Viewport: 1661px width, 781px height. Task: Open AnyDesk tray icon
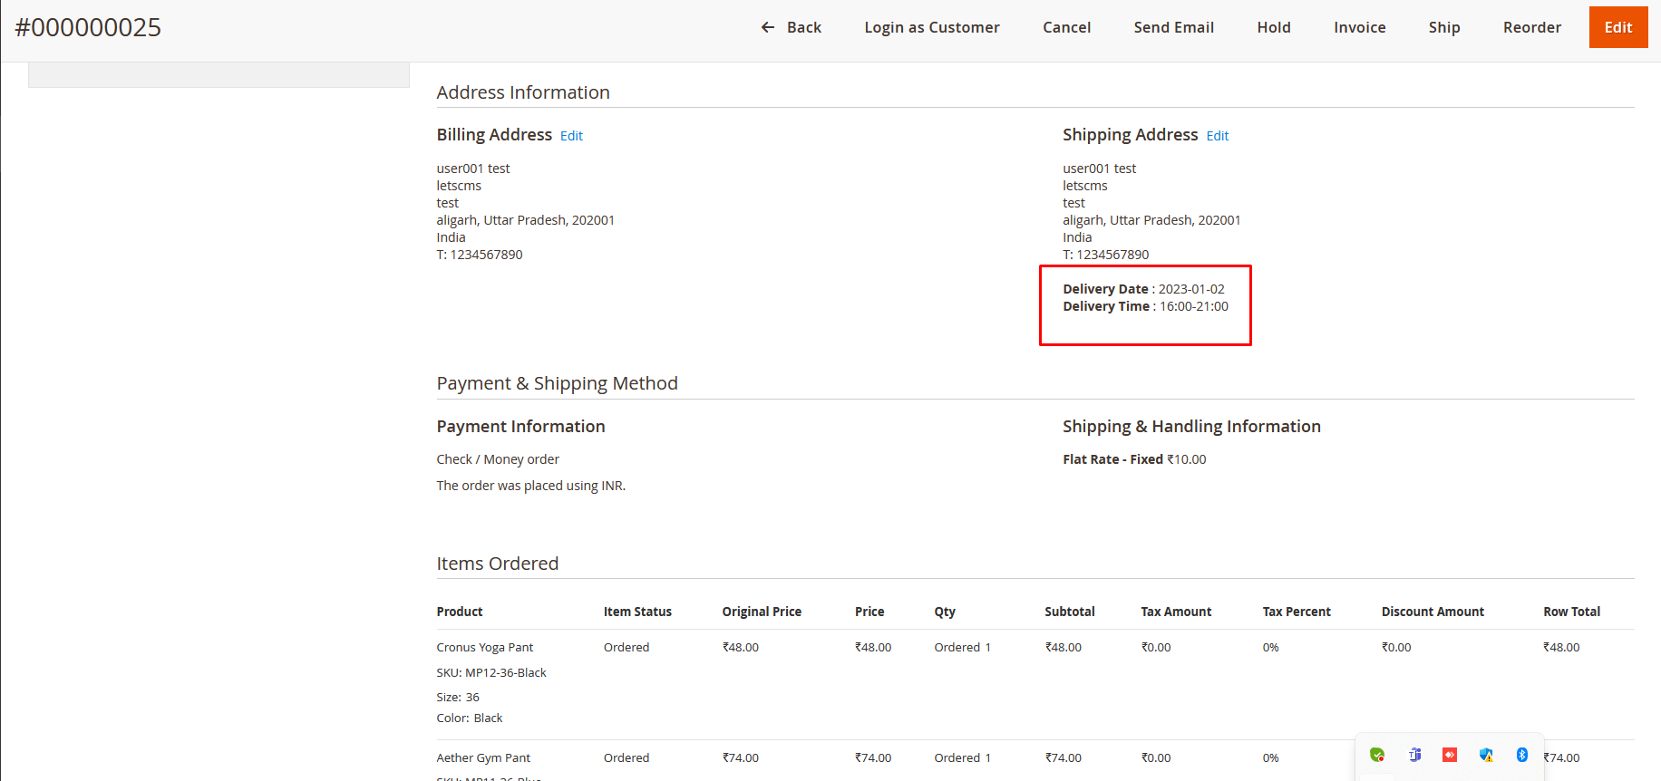(1450, 755)
